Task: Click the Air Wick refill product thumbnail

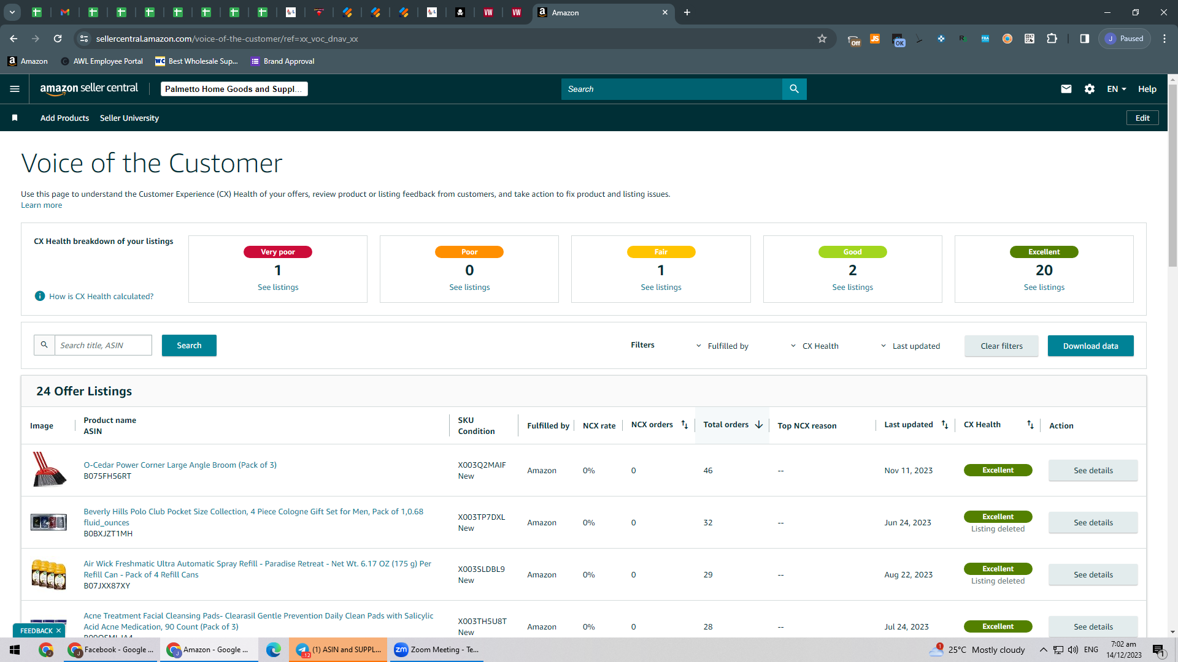Action: click(x=48, y=574)
